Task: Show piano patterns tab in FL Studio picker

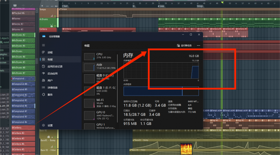Action: click(15, 5)
